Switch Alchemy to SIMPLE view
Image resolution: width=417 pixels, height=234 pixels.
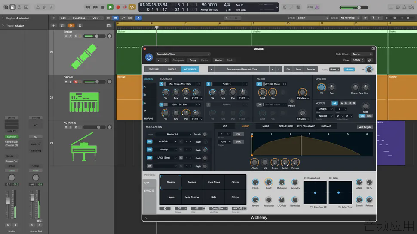click(x=172, y=69)
